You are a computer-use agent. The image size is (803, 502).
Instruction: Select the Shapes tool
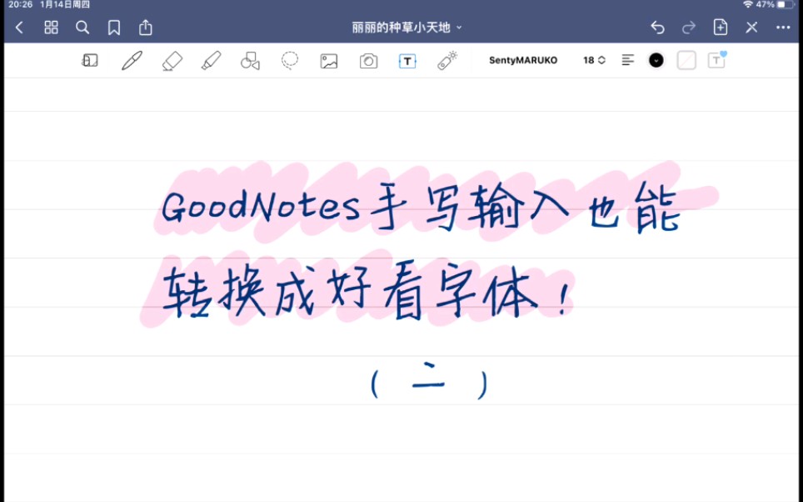251,61
